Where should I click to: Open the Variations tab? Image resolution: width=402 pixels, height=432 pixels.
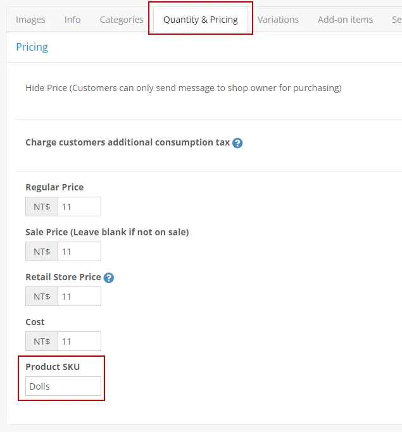(278, 20)
